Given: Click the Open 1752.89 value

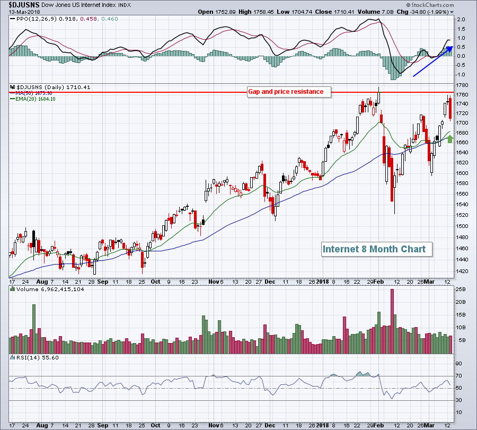Looking at the screenshot, I should pos(217,12).
